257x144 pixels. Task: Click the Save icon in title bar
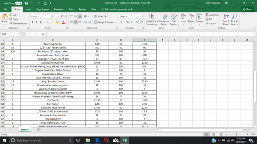(x=27, y=3)
